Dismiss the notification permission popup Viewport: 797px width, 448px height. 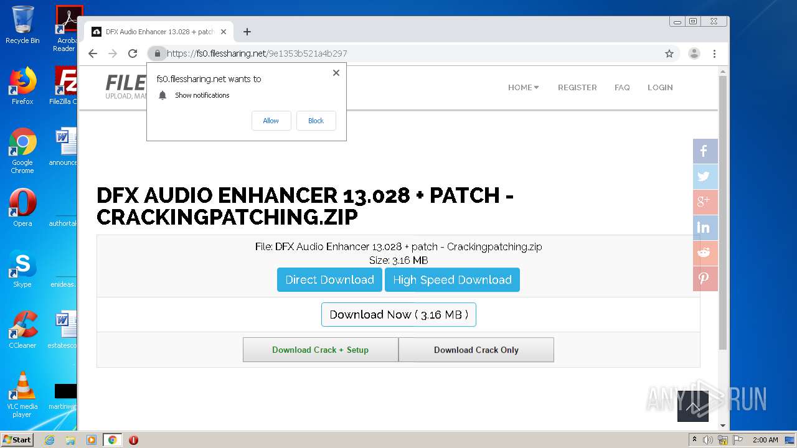pos(336,73)
